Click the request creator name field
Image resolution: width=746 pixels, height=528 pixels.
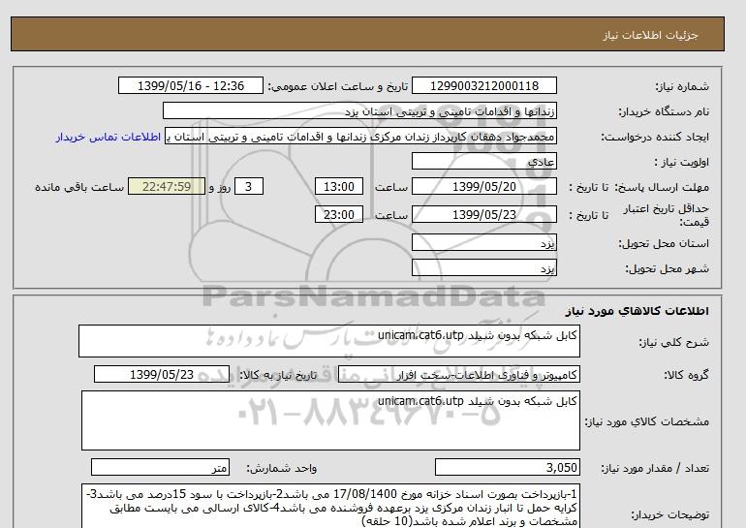360,137
